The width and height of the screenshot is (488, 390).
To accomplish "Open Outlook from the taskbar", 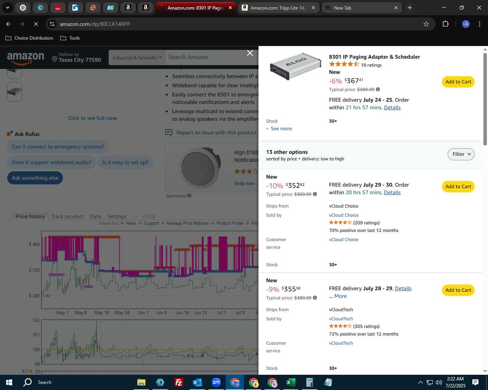I will click(197, 382).
